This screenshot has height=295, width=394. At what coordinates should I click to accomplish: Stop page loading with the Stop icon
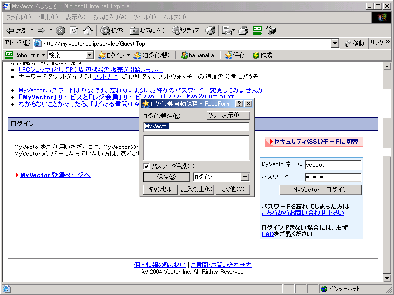[x=60, y=30]
